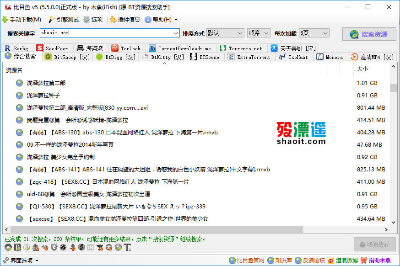
Task: Open the 界面选项 interface options dropdown
Action: click(21, 261)
